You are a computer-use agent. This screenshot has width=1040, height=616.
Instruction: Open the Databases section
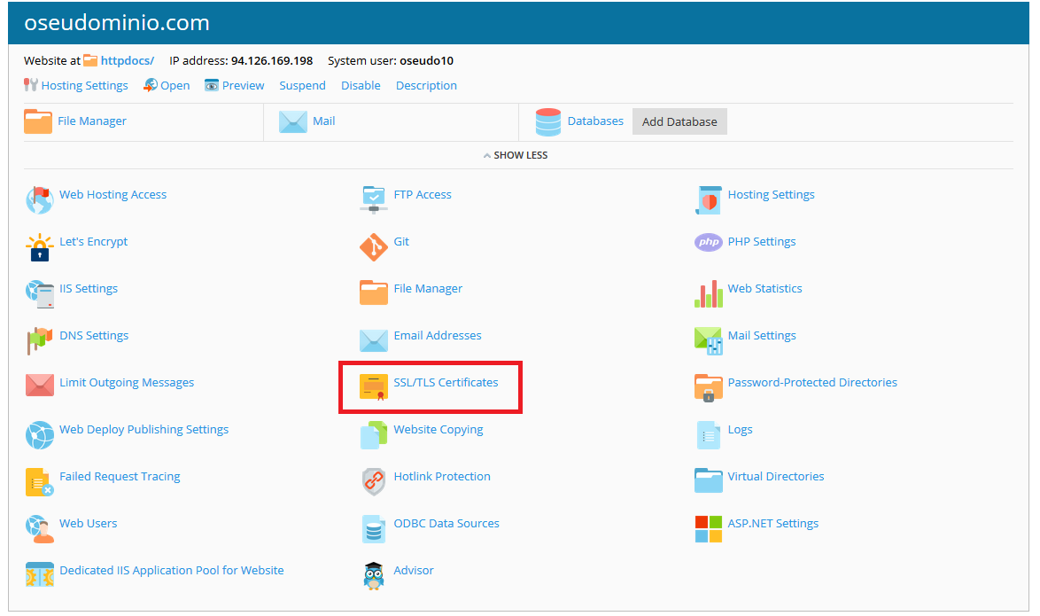(594, 121)
